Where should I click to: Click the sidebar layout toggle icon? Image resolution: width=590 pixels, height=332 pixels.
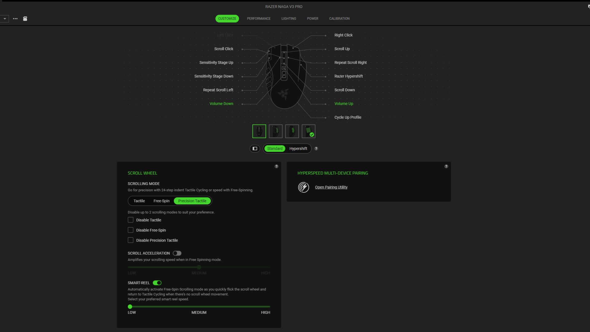[x=255, y=148]
